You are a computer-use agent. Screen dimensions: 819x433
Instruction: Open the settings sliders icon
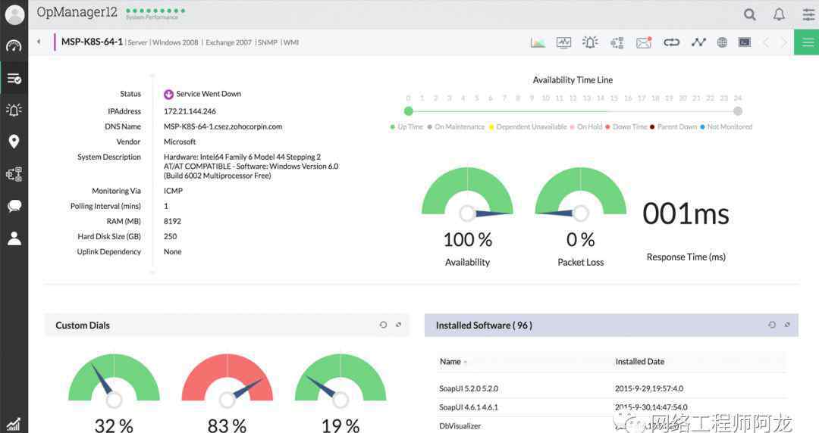pos(808,14)
